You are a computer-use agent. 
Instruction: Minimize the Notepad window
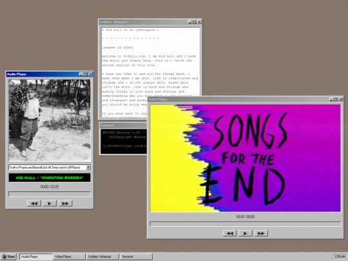189,22
